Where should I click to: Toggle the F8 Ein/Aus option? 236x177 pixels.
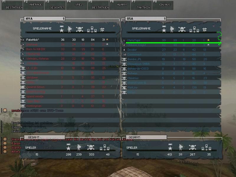click(x=162, y=5)
